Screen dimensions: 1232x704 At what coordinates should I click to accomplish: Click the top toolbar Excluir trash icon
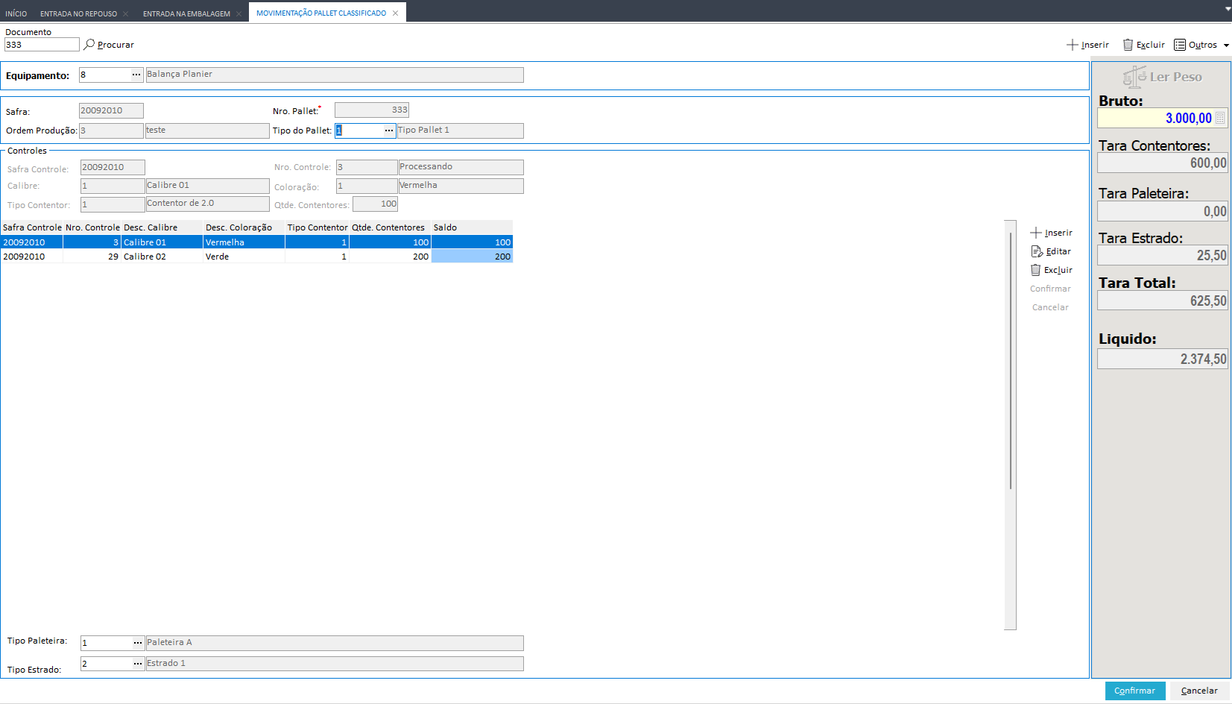[x=1128, y=45]
